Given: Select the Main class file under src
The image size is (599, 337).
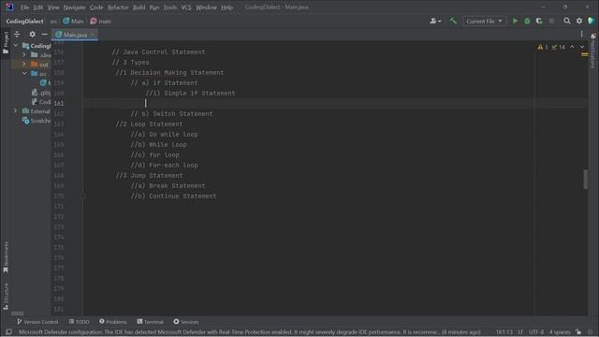Looking at the screenshot, I should click(x=45, y=83).
